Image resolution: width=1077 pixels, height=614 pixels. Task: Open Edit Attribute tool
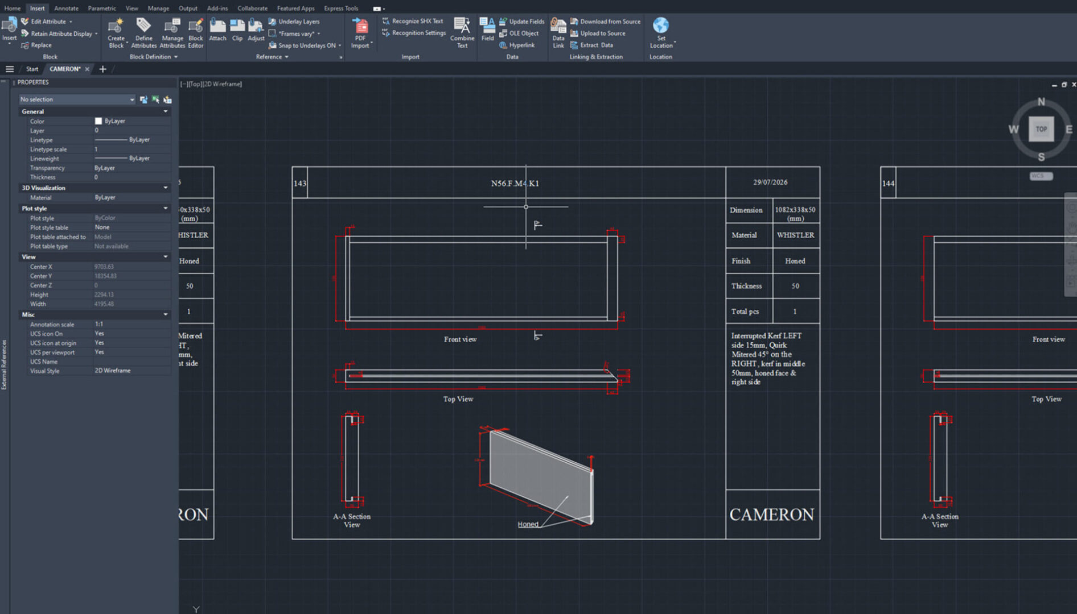[x=47, y=22]
